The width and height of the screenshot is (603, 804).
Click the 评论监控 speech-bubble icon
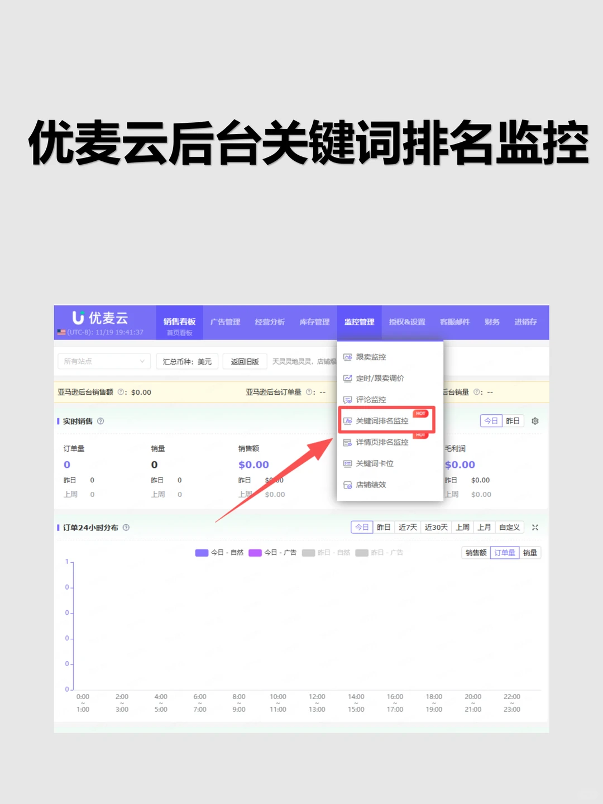click(x=347, y=400)
